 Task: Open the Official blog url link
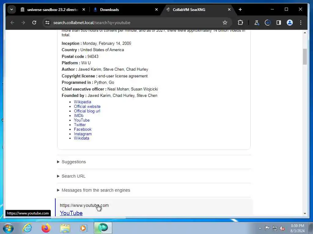[x=87, y=111]
